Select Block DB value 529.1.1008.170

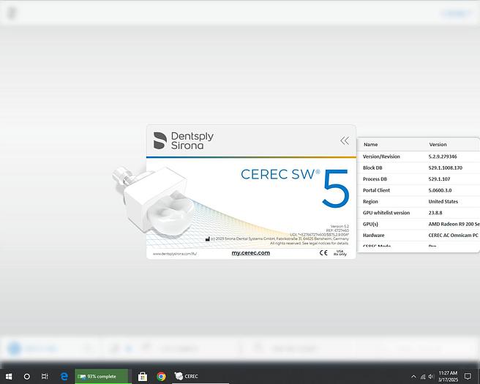pyautogui.click(x=445, y=167)
